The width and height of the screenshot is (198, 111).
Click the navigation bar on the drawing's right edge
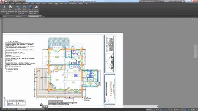[x=196, y=51]
